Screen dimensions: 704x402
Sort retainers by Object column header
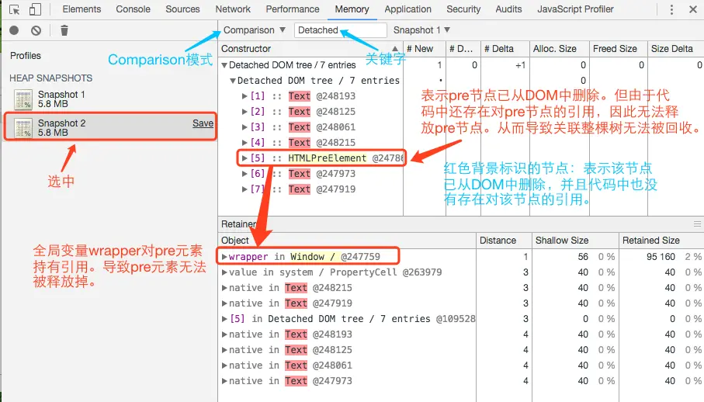pos(347,241)
